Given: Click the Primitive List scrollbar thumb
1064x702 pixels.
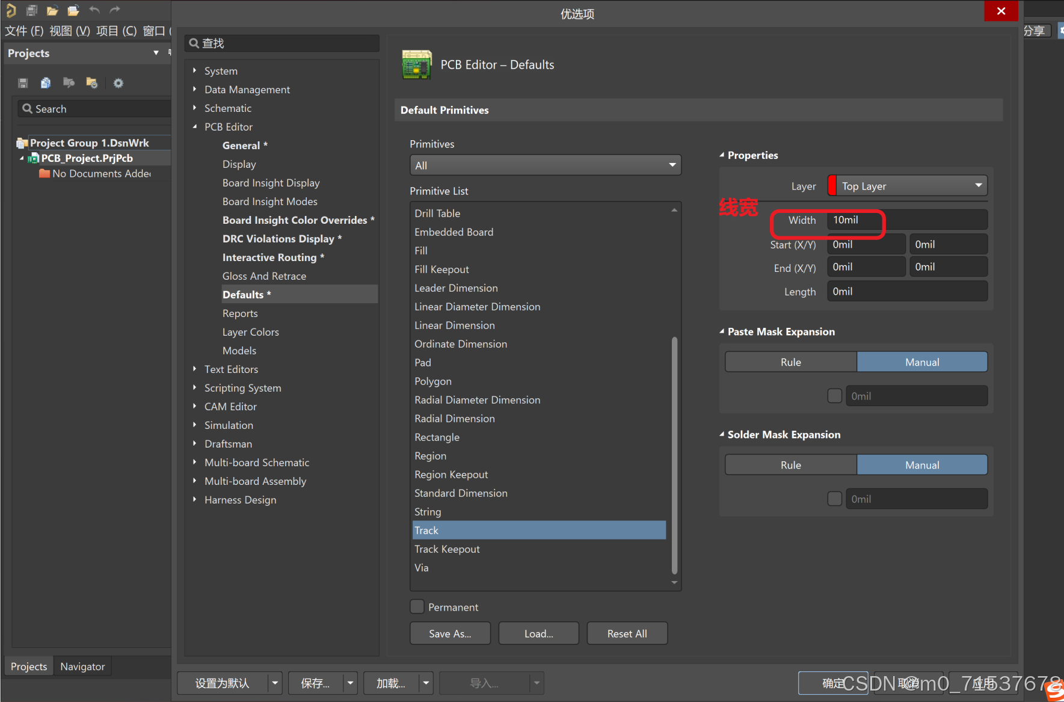Looking at the screenshot, I should point(674,455).
